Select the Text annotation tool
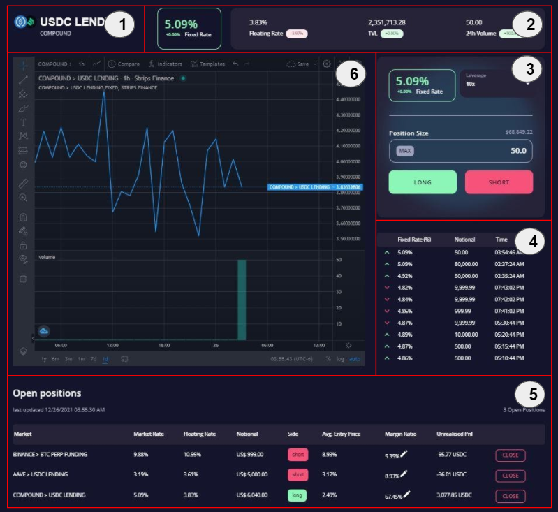The height and width of the screenshot is (512, 558). [x=24, y=122]
